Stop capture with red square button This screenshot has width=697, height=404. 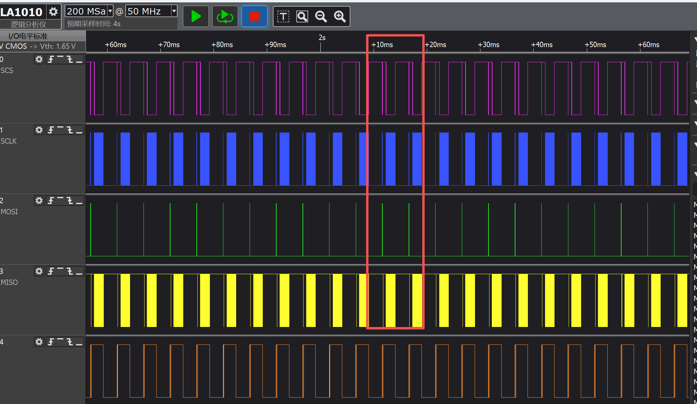click(x=254, y=16)
